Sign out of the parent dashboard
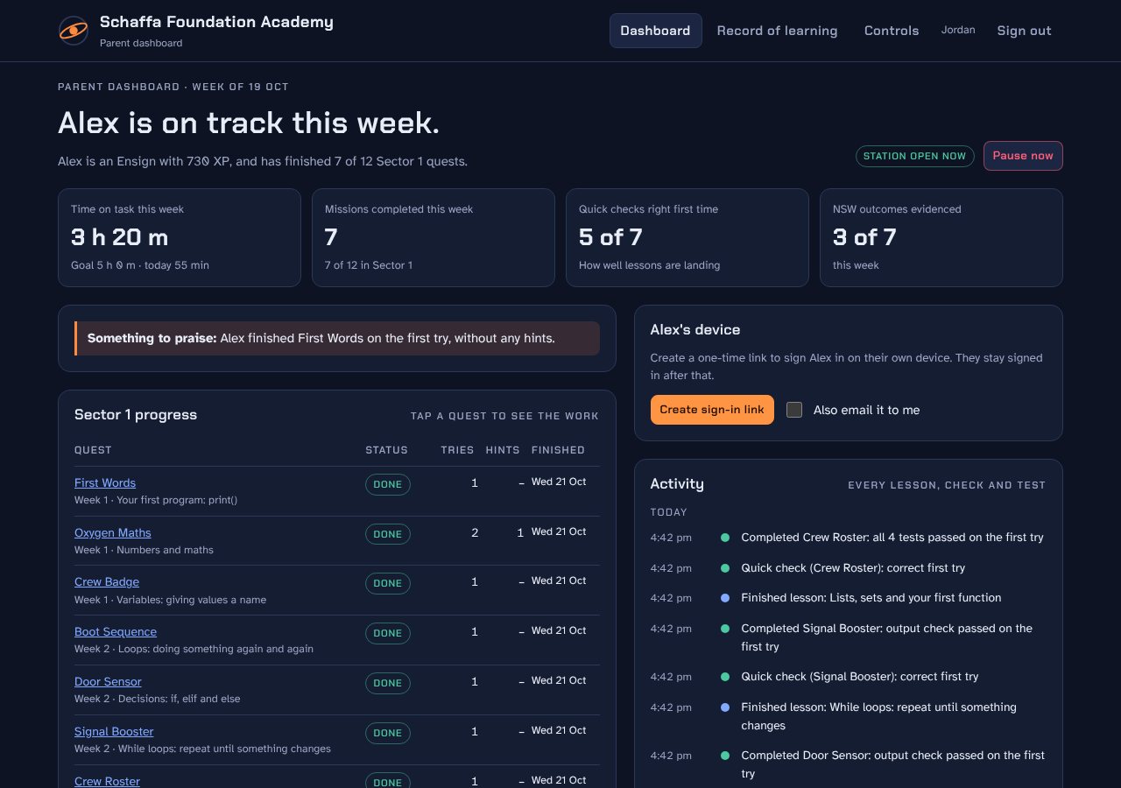The width and height of the screenshot is (1121, 788). coord(1024,31)
